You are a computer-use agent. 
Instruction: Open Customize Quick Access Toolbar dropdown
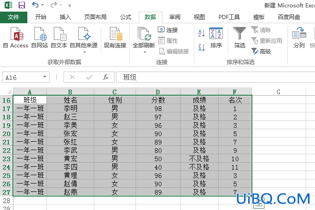point(70,6)
